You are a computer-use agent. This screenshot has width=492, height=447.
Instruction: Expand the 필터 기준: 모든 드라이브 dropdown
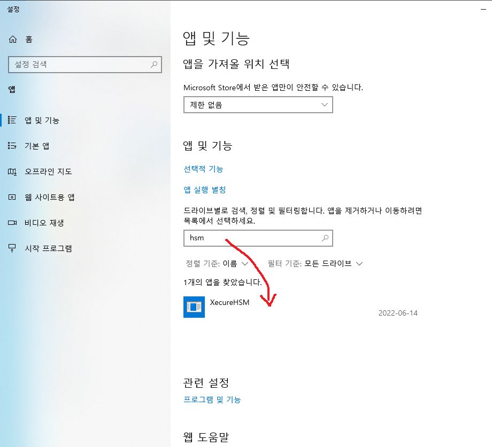[315, 263]
